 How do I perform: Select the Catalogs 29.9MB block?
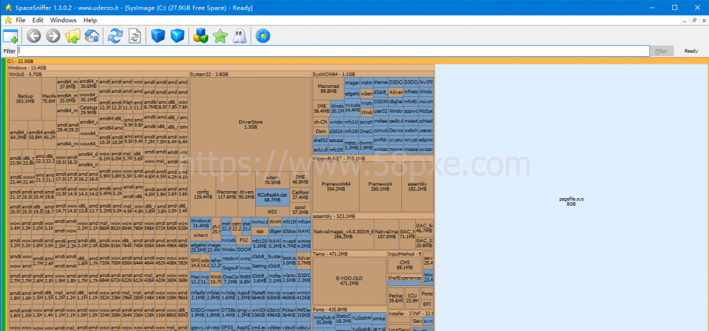(x=89, y=110)
